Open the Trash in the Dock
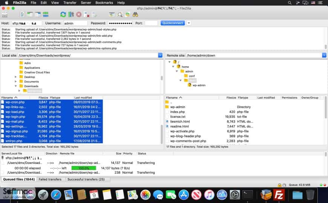 click(310, 195)
